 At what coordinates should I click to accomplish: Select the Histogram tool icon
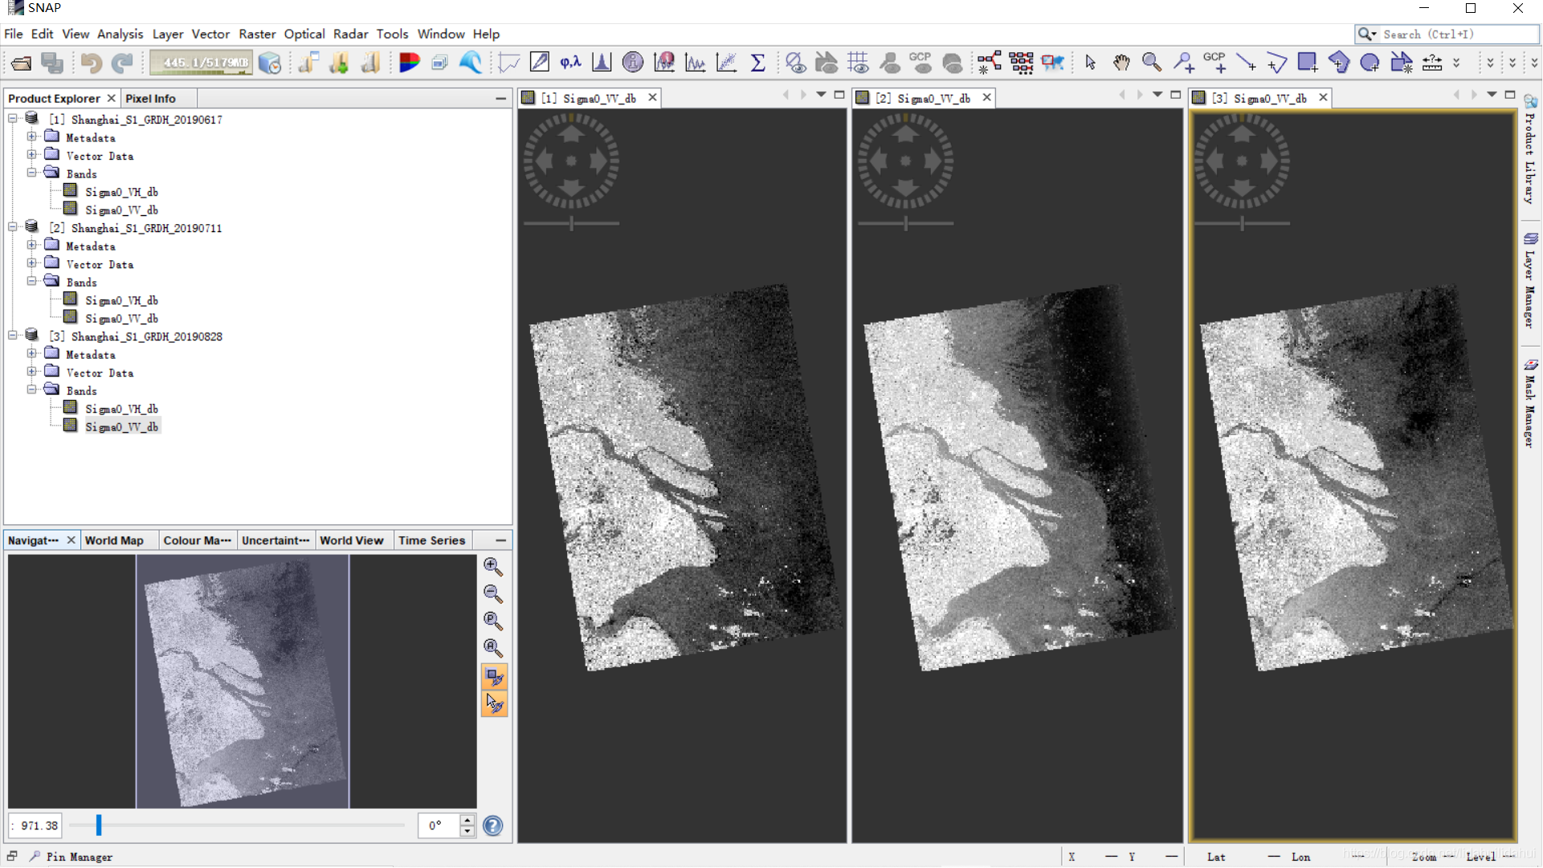(601, 63)
